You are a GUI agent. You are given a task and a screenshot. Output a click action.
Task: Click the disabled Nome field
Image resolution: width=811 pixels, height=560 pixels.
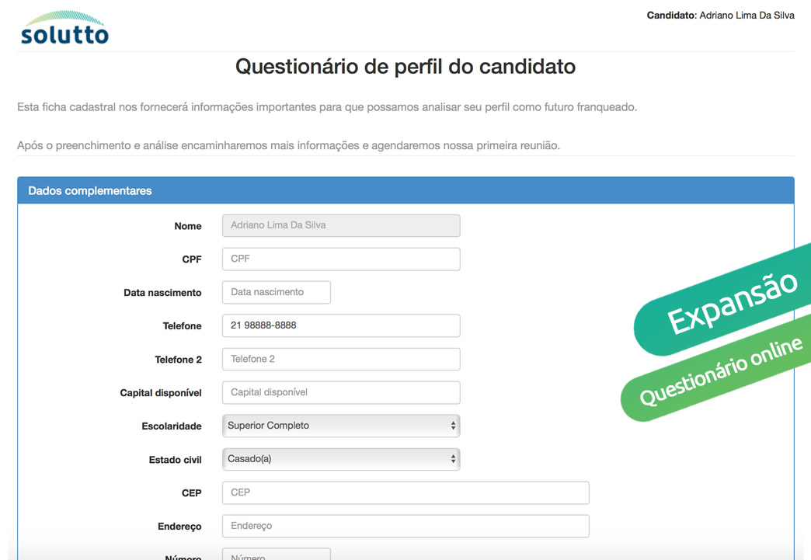pyautogui.click(x=341, y=225)
